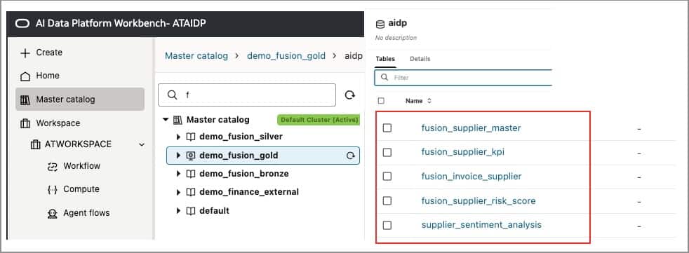The width and height of the screenshot is (689, 253).
Task: Expand the demo_finance_external node
Action: [178, 193]
